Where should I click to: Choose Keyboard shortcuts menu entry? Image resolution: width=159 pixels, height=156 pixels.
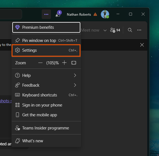(46, 95)
